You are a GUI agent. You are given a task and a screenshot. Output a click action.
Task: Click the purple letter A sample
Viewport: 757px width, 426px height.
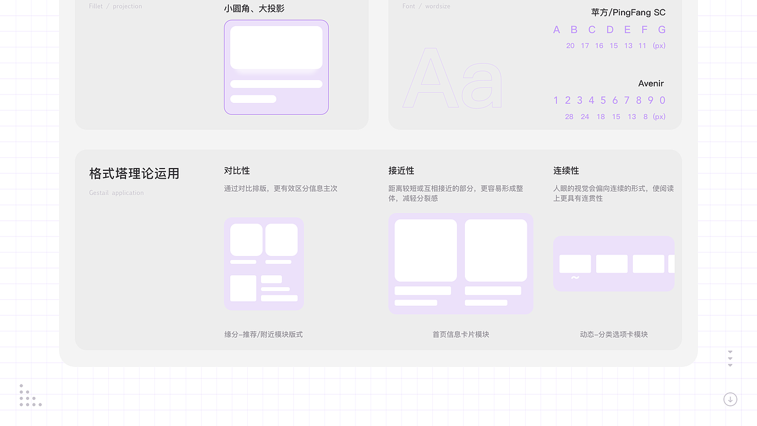tap(557, 30)
